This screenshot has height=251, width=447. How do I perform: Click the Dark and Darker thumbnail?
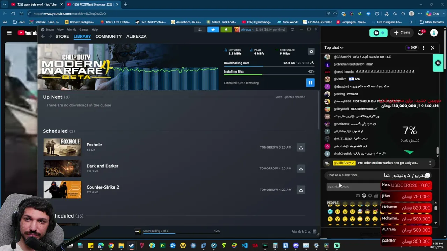click(62, 168)
